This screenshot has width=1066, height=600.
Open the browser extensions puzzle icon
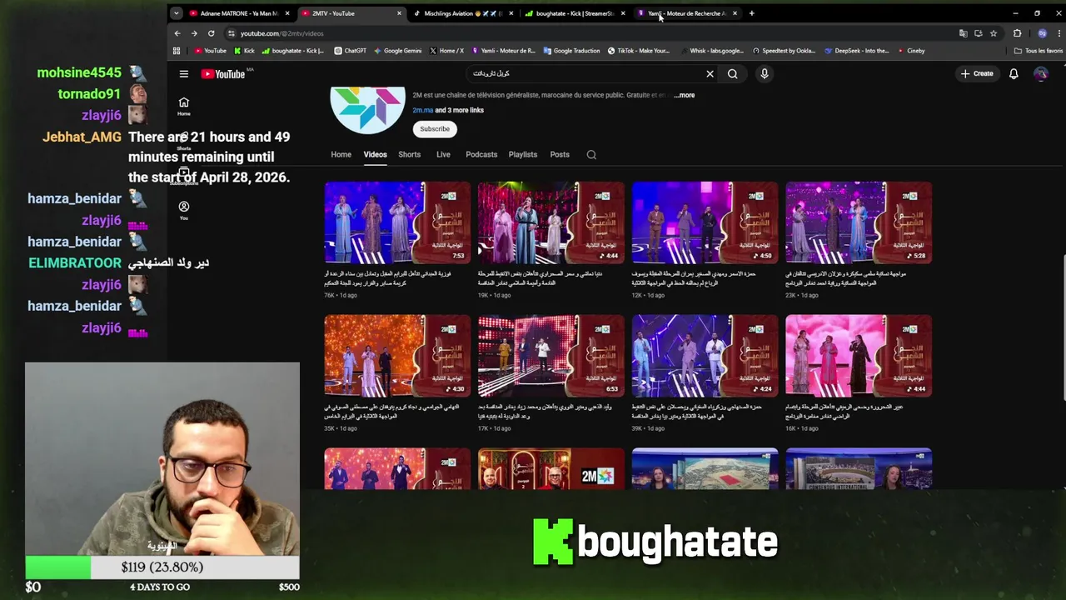click(1017, 33)
